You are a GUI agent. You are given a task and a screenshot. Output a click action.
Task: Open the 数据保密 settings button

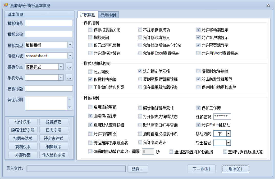53,122
